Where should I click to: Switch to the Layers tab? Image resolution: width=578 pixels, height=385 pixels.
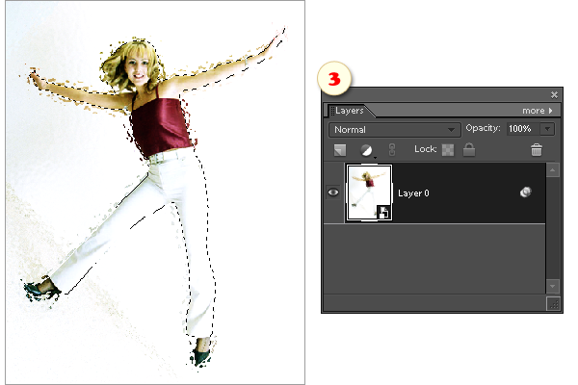[349, 111]
